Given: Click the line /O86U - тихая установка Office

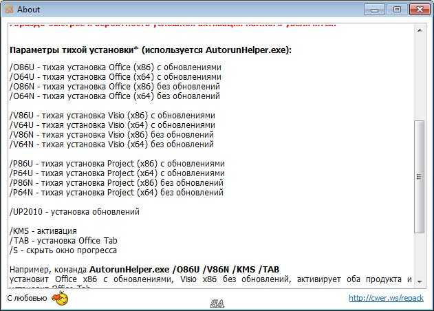Looking at the screenshot, I should (116, 67).
